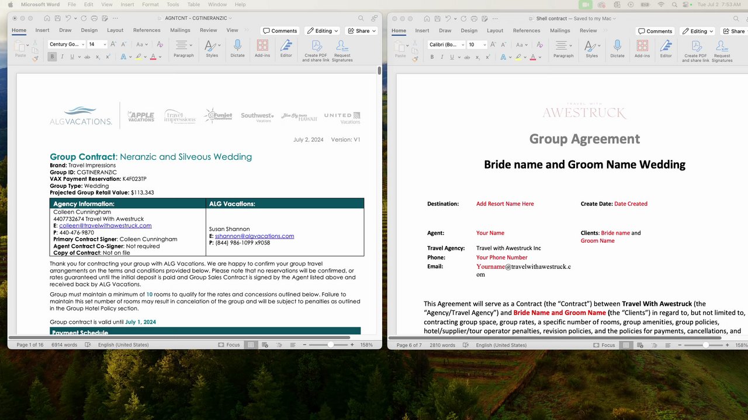The height and width of the screenshot is (420, 748).
Task: Open References tab in the AGNTCNT window
Action: coord(147,30)
